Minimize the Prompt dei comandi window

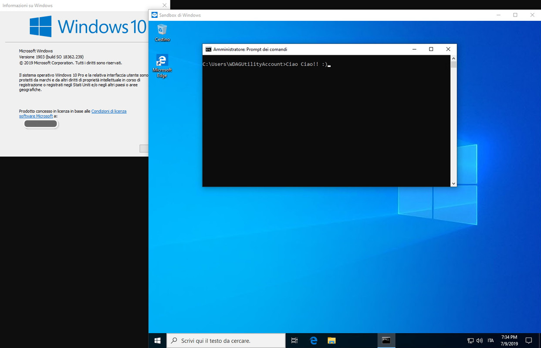(414, 49)
